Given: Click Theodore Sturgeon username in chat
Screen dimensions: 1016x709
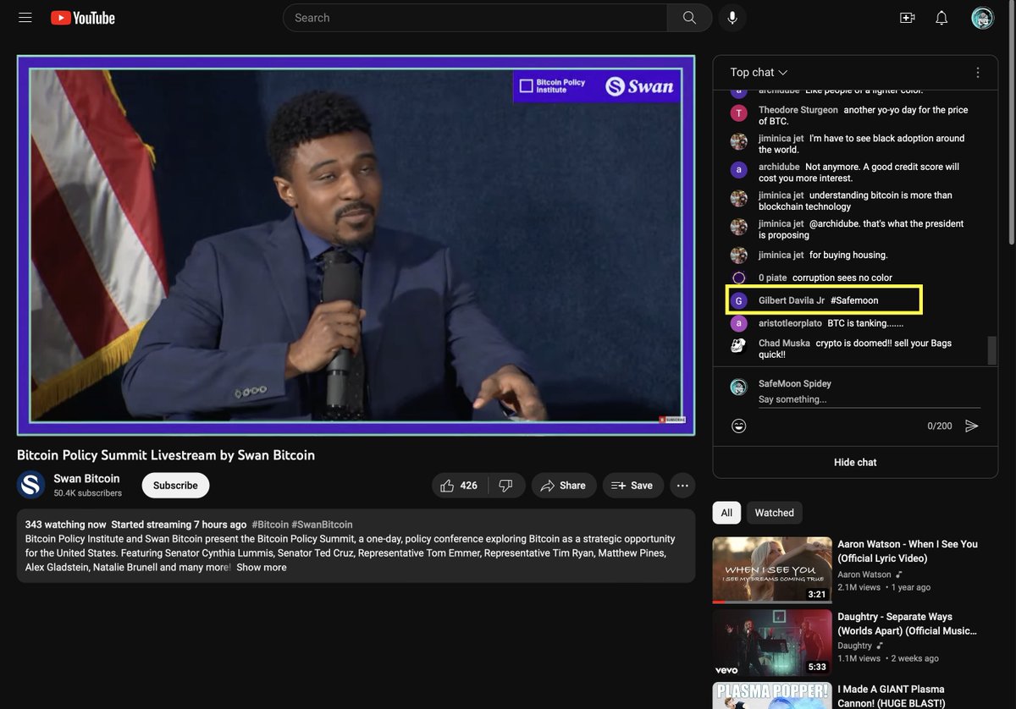Looking at the screenshot, I should pos(798,110).
